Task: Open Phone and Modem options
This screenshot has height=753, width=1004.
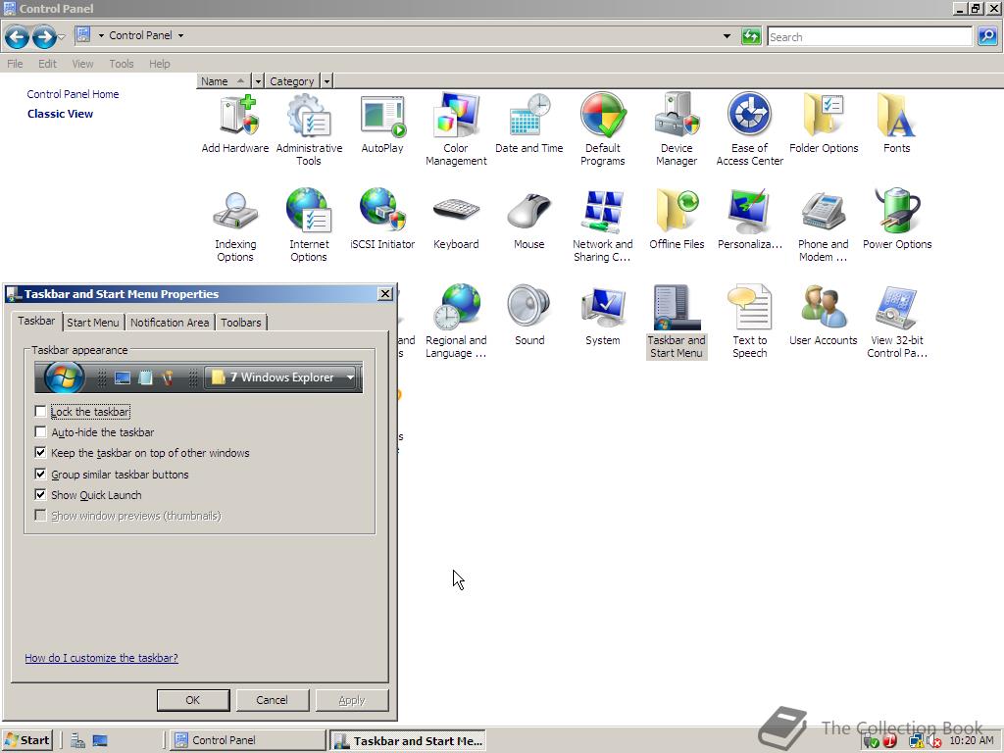Action: [824, 226]
